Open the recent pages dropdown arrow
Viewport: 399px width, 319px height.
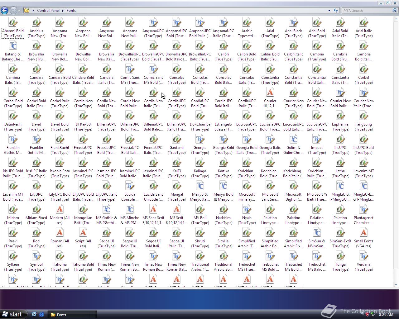pyautogui.click(x=19, y=11)
